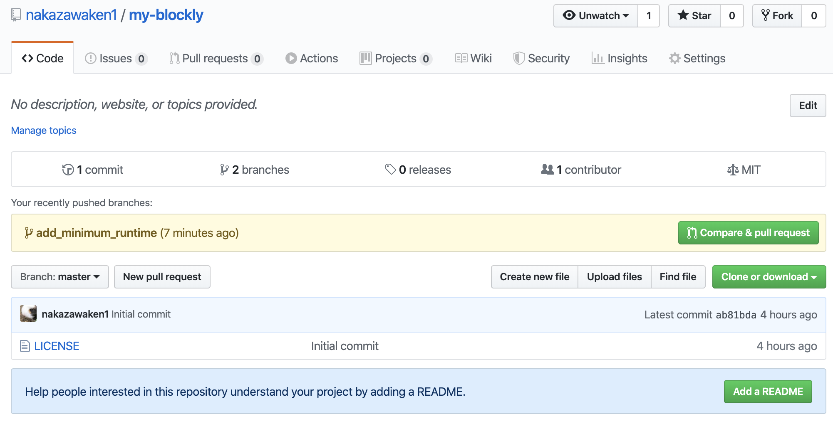Viewport: 833px width, 424px height.
Task: Click the Settings gear icon
Action: (x=674, y=58)
